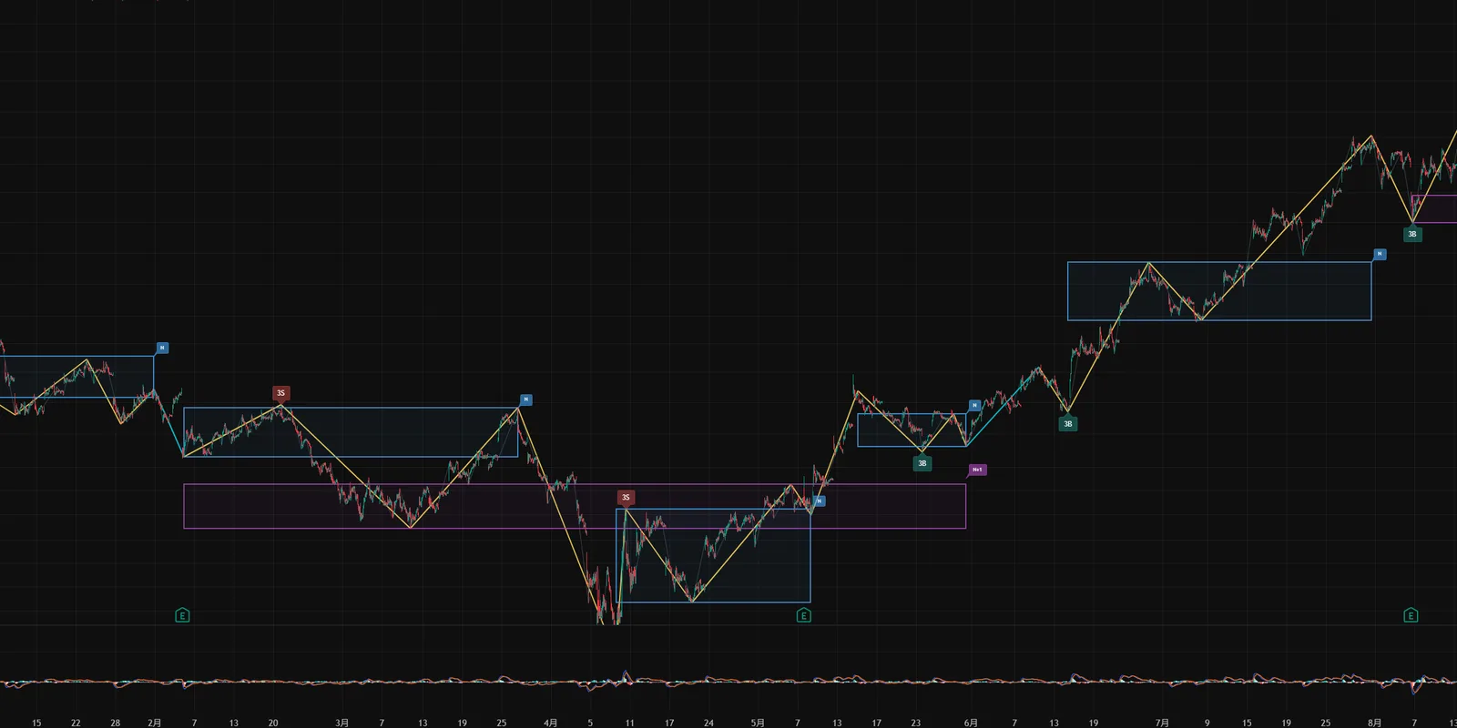Click the 3月 label on the time axis
The image size is (1457, 728).
(341, 723)
